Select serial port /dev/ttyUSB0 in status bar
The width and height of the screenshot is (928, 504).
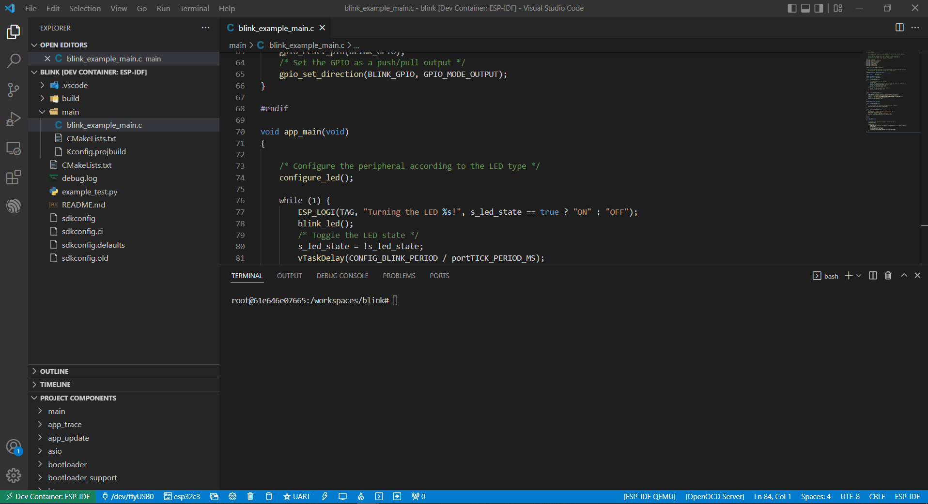pos(128,496)
